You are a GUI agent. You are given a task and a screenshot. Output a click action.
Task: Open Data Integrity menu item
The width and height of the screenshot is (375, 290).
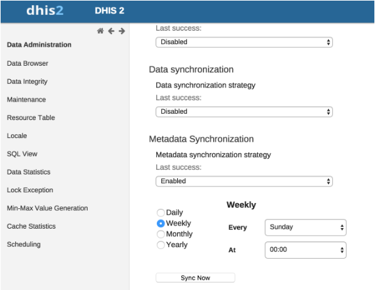click(x=27, y=81)
